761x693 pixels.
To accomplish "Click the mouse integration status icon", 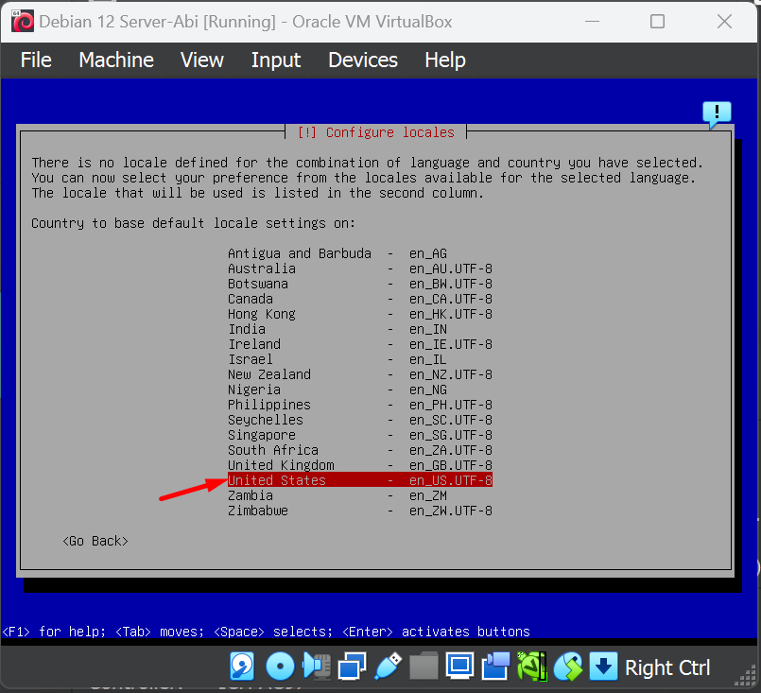I will point(568,666).
